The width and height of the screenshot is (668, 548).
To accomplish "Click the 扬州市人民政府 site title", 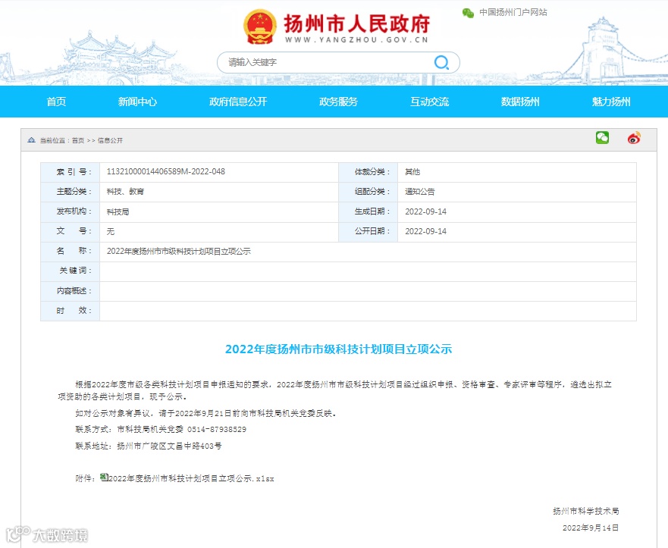I will (x=357, y=23).
